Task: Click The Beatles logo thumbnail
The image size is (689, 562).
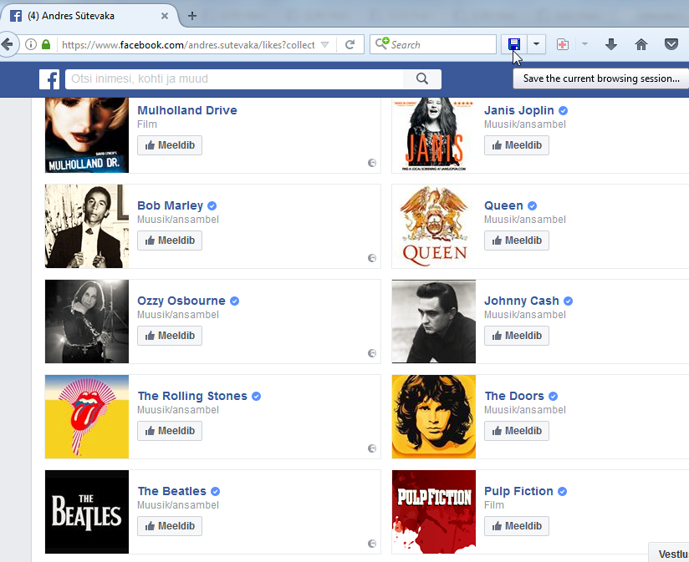Action: [x=87, y=512]
